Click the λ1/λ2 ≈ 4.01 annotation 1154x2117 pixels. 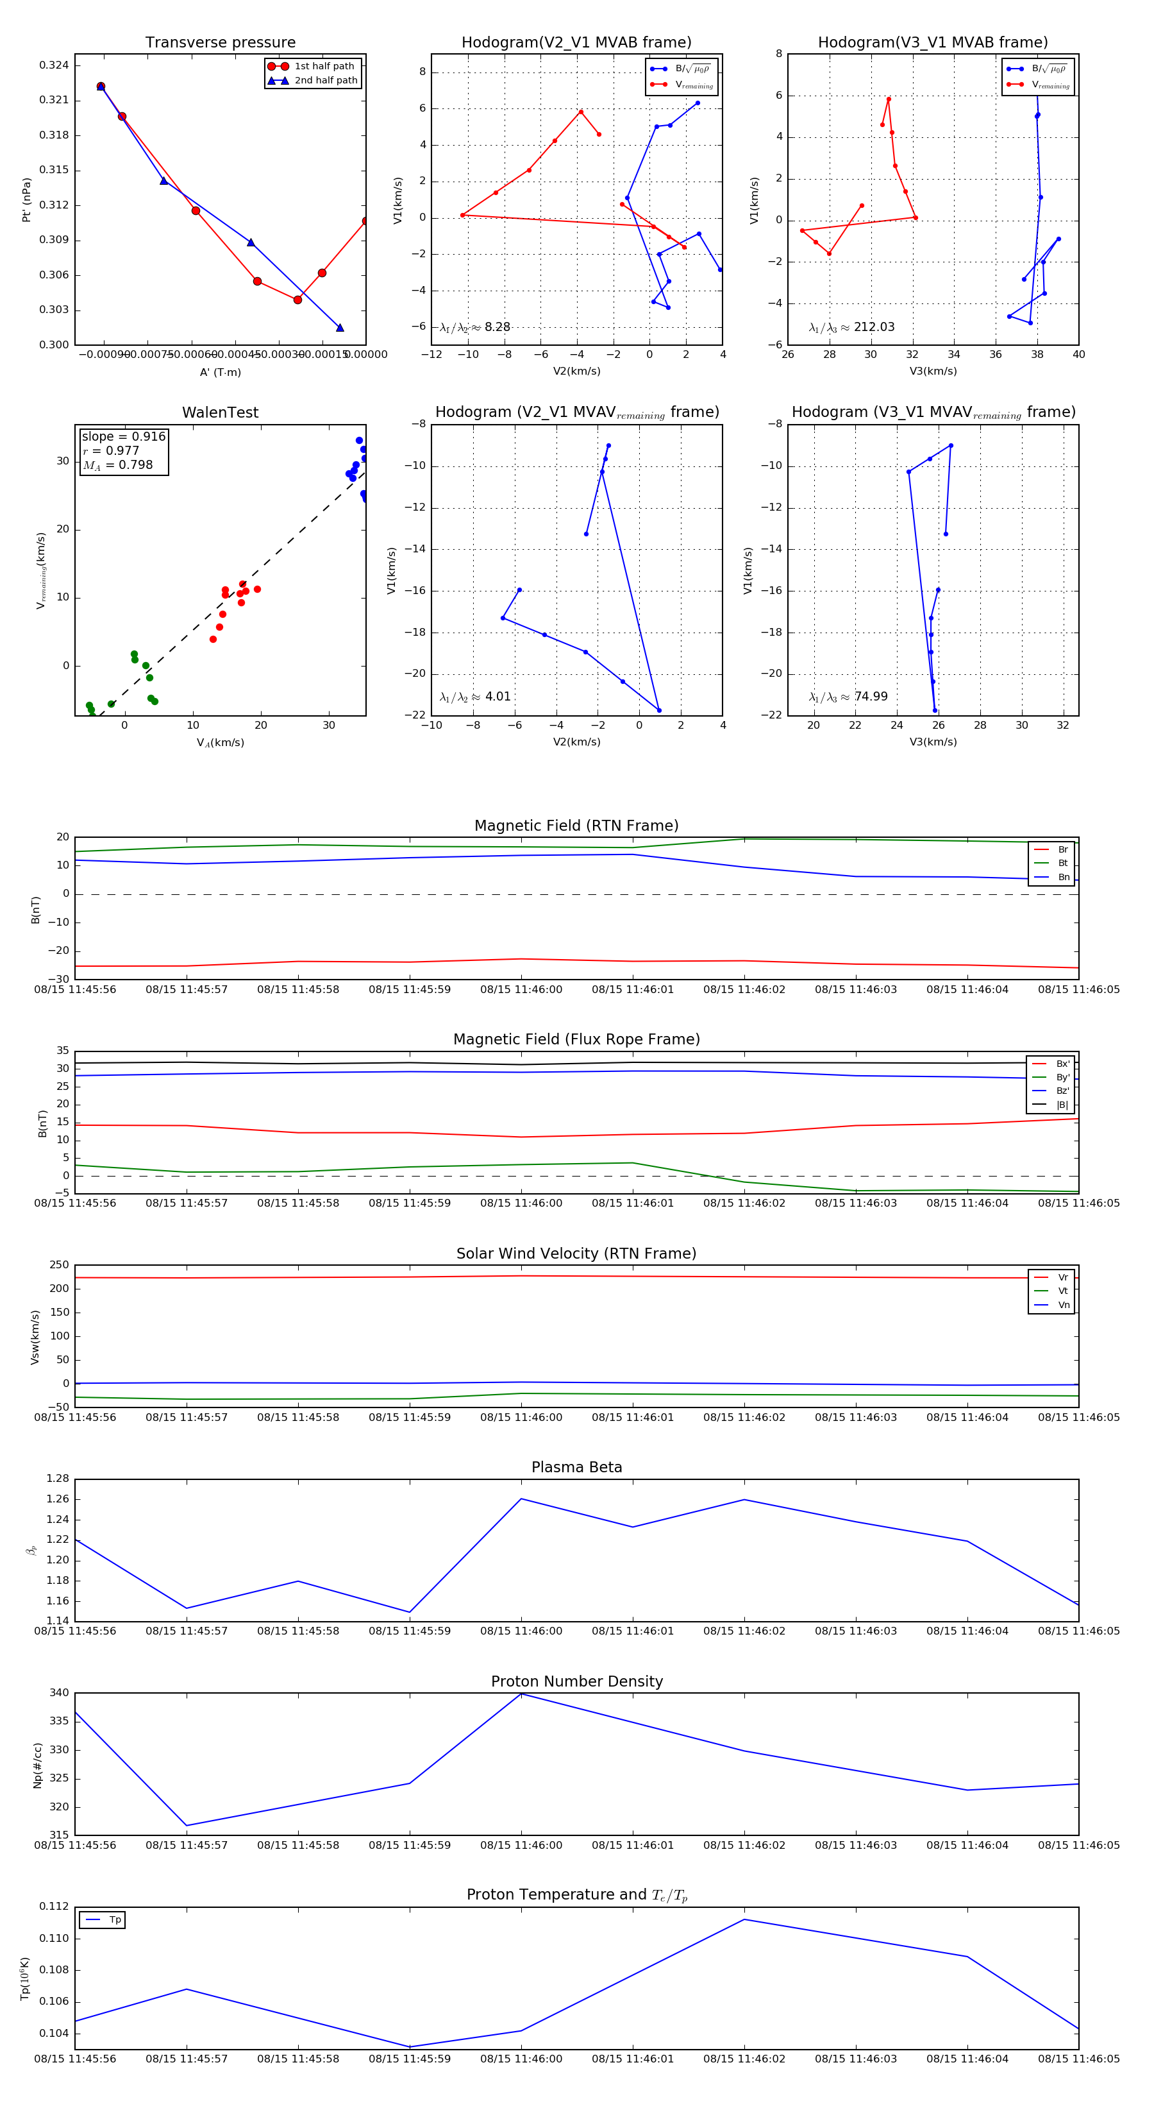point(474,697)
